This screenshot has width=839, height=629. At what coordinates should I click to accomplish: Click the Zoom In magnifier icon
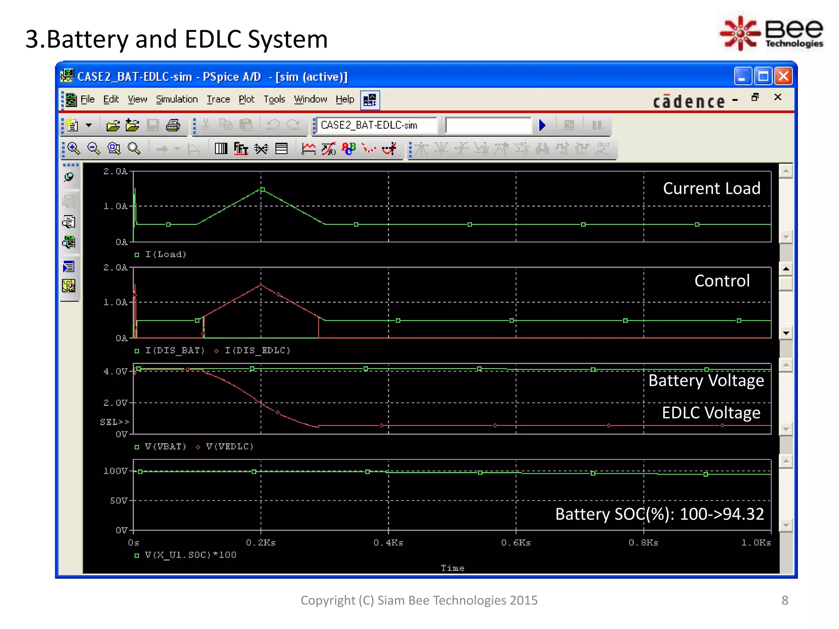point(73,148)
